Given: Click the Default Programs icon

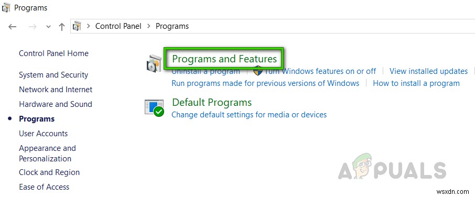Looking at the screenshot, I should 154,108.
